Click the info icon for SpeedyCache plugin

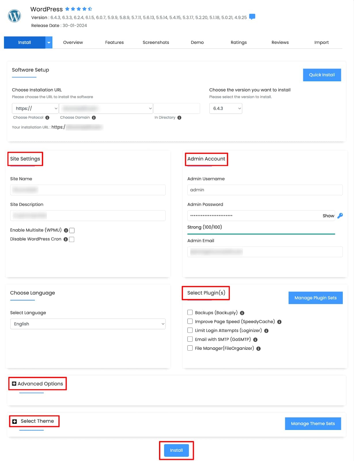280,322
